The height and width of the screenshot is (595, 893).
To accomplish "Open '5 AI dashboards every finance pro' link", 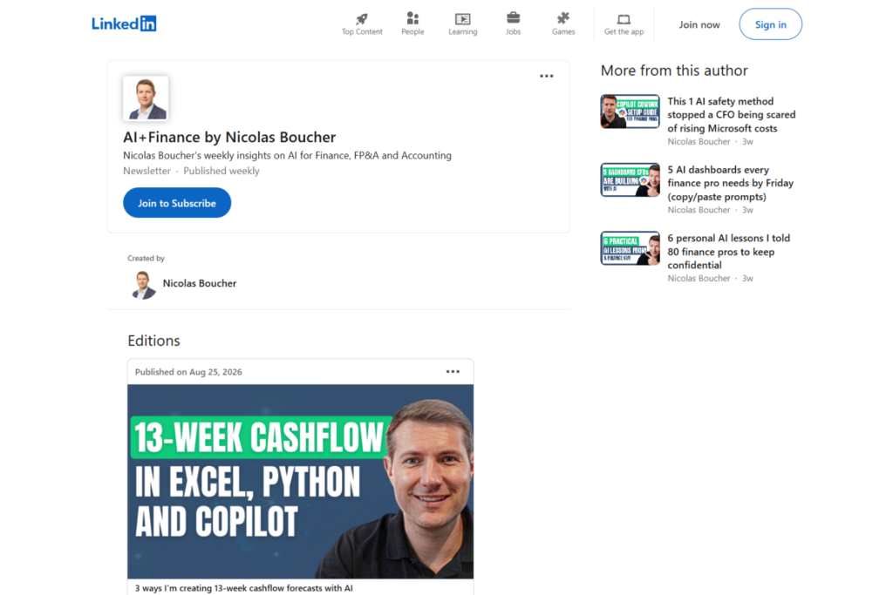I will (x=730, y=183).
